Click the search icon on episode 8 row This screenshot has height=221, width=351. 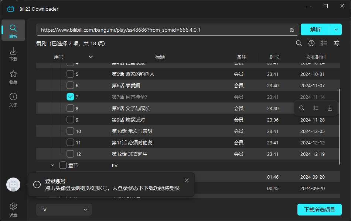(x=302, y=108)
